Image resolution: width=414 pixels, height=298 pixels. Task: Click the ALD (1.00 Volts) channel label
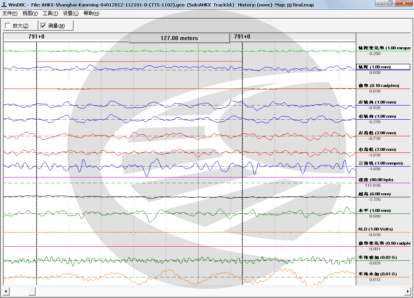click(x=375, y=229)
